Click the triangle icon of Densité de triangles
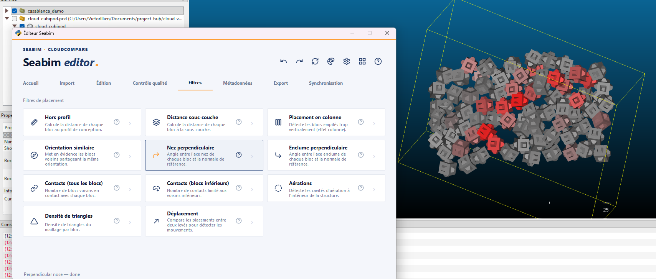 (34, 221)
